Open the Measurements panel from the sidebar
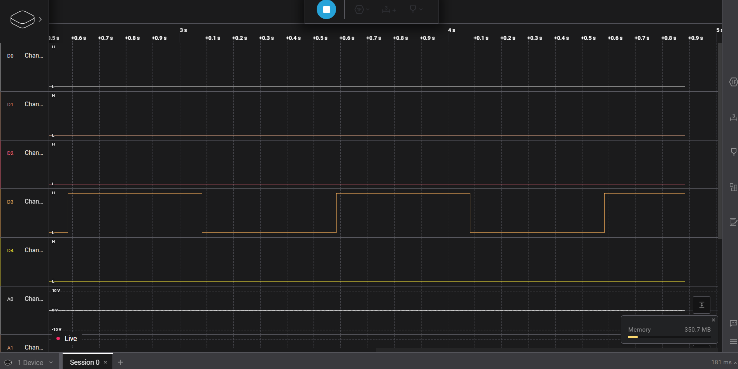Image resolution: width=738 pixels, height=369 pixels. coord(733,118)
